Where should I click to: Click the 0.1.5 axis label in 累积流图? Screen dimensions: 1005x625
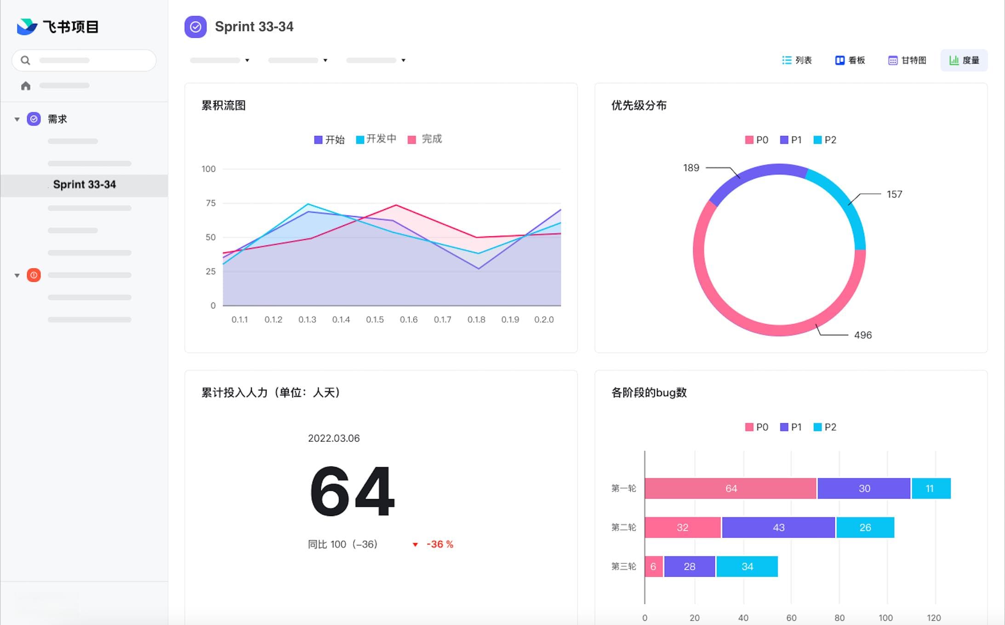[375, 320]
